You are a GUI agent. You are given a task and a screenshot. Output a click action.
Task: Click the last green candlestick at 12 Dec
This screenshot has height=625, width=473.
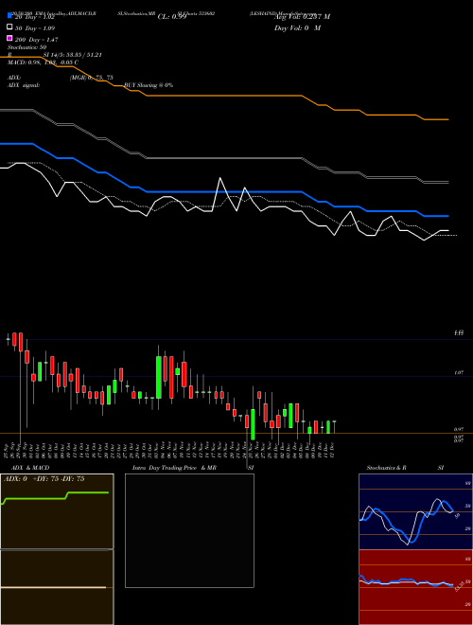point(335,427)
